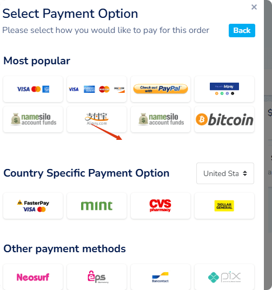Choose pix payment method
The image size is (272, 290).
pos(224,277)
